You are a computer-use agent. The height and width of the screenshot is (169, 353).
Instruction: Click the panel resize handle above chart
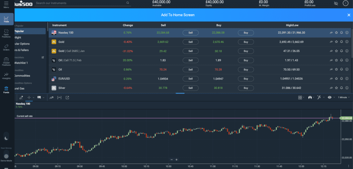[x=180, y=93]
